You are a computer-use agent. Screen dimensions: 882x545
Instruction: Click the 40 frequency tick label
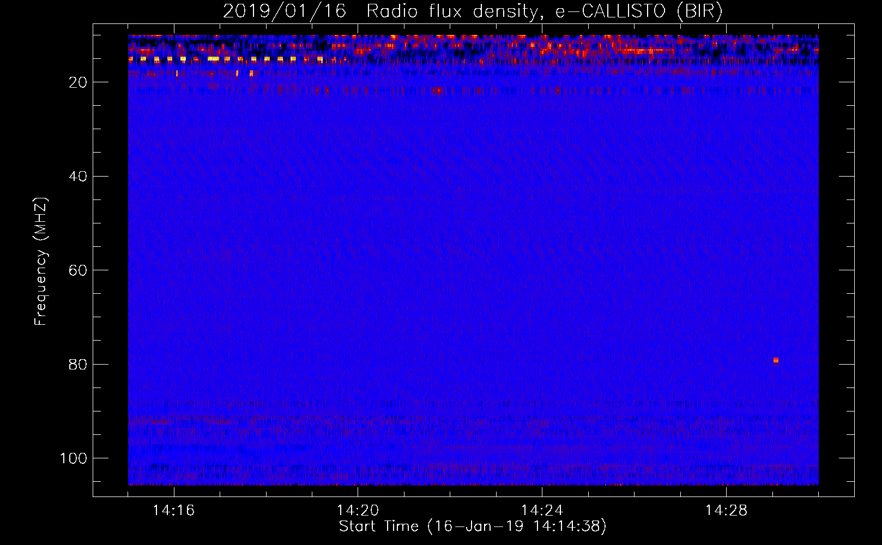click(x=78, y=177)
